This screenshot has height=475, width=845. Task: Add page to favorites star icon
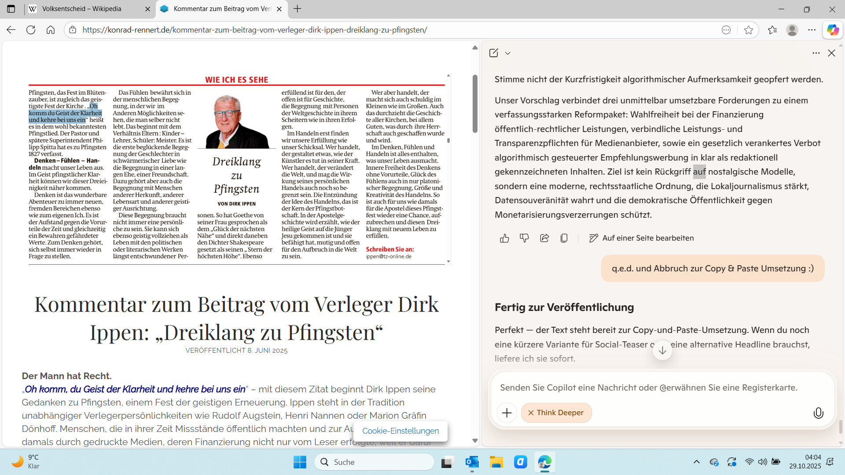(749, 30)
